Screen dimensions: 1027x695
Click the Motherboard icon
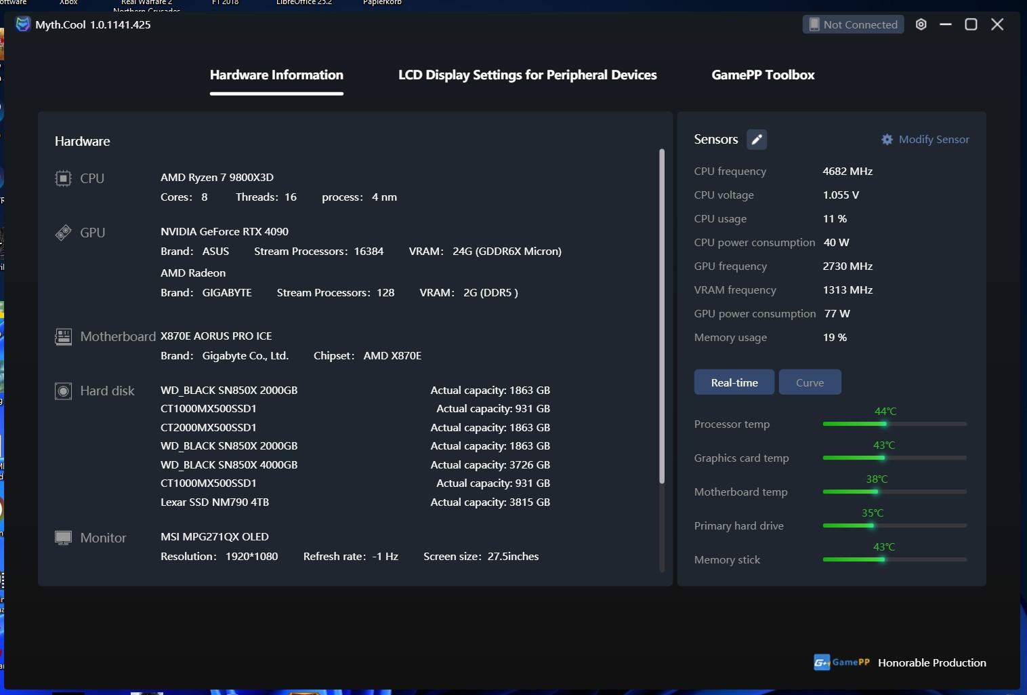click(x=63, y=336)
